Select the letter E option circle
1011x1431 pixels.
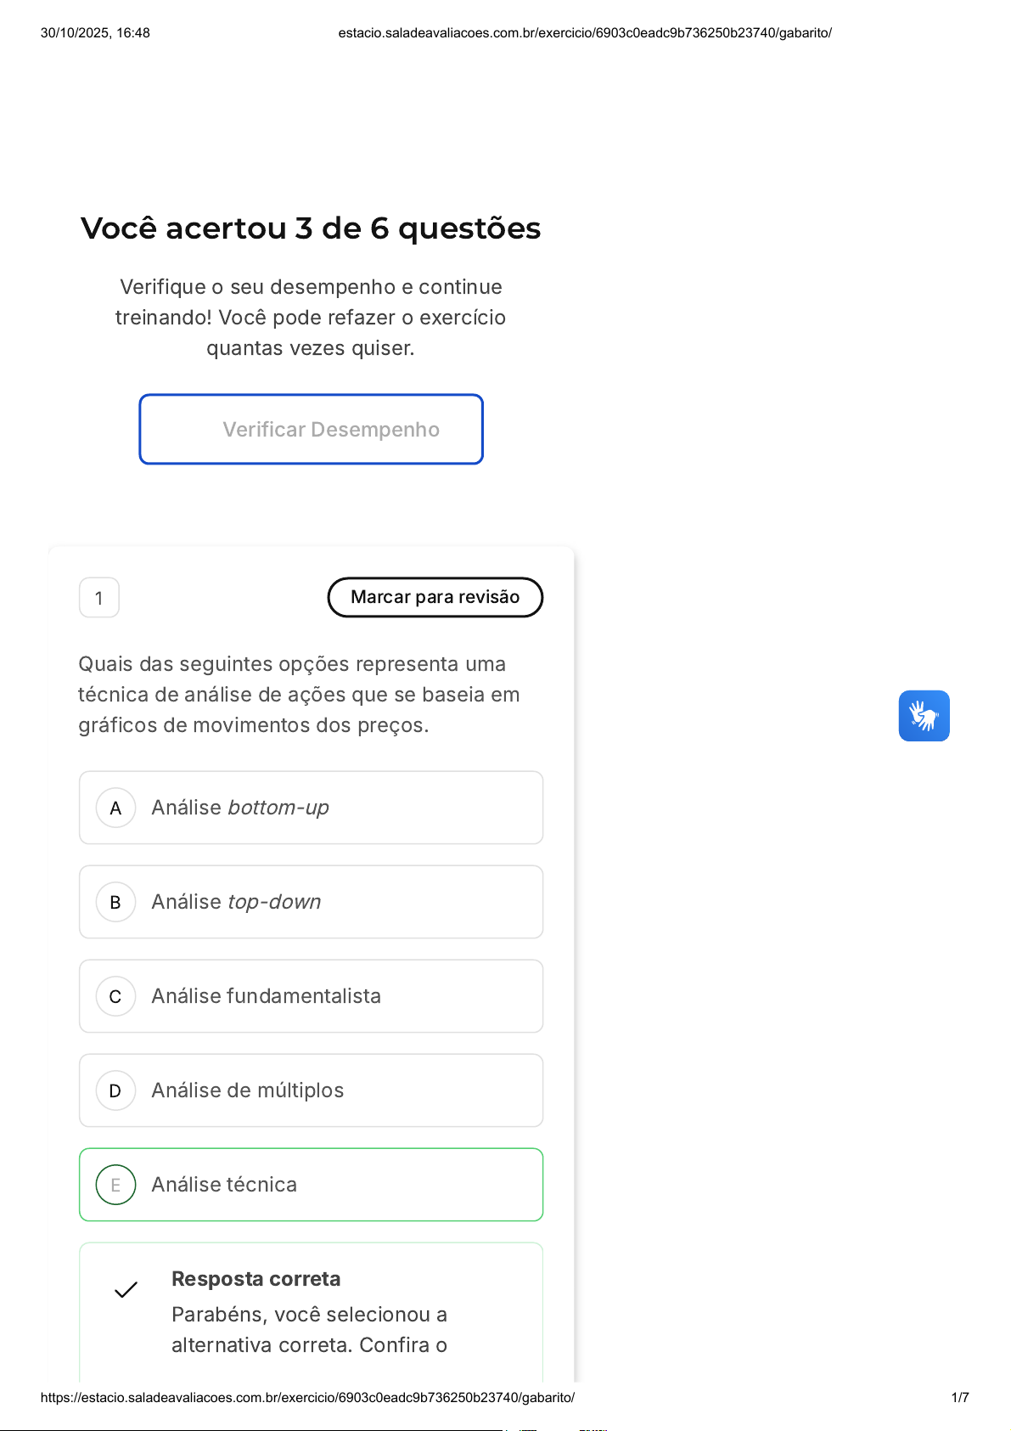click(x=115, y=1186)
